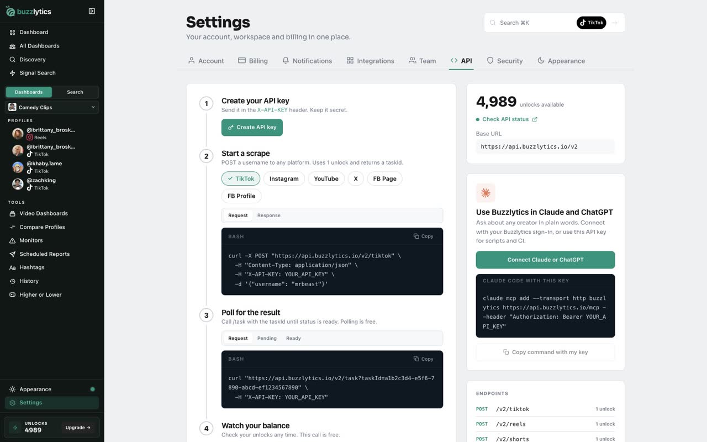
Task: Select the Instagram platform chip
Action: point(284,178)
